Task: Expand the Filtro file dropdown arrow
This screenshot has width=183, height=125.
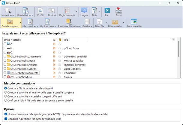Action: click(106, 22)
